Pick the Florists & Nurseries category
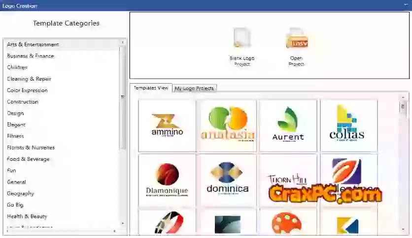Image resolution: width=412 pixels, height=238 pixels. 31,148
